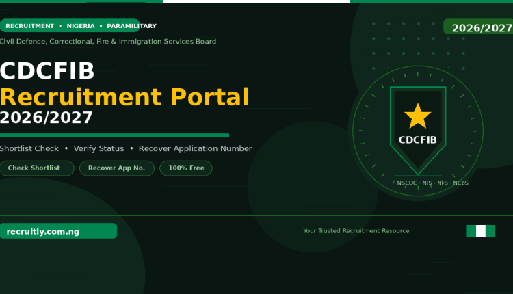This screenshot has height=294, width=513.
Task: Click the Check Shortlist pill button
Action: [x=37, y=168]
